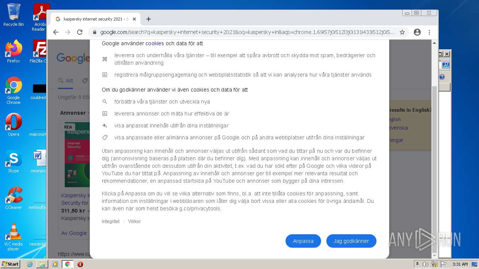Image resolution: width=479 pixels, height=269 pixels.
Task: Open the svenska language link
Action: pyautogui.click(x=398, y=128)
